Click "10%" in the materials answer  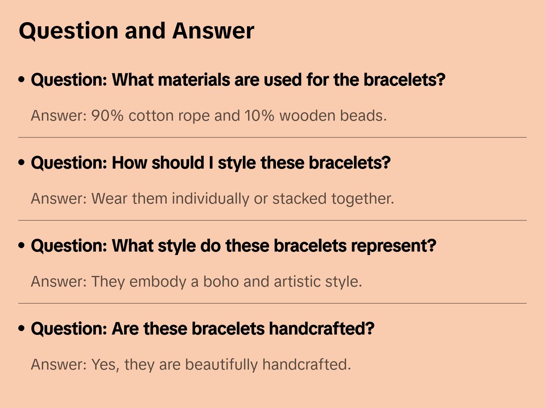pos(259,116)
